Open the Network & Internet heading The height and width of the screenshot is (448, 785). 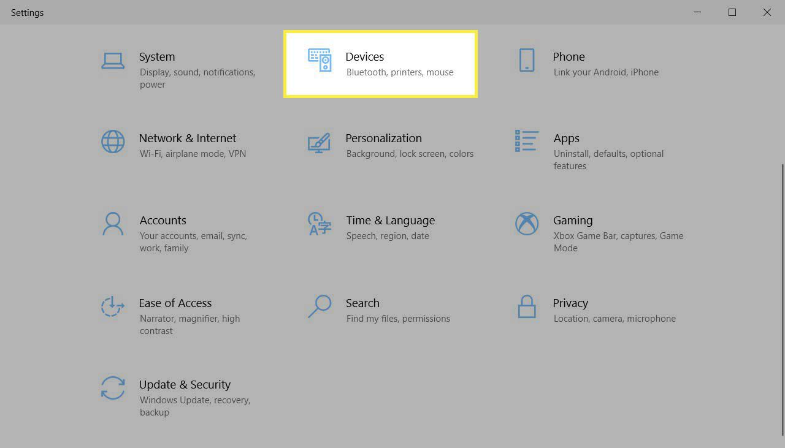coord(188,138)
